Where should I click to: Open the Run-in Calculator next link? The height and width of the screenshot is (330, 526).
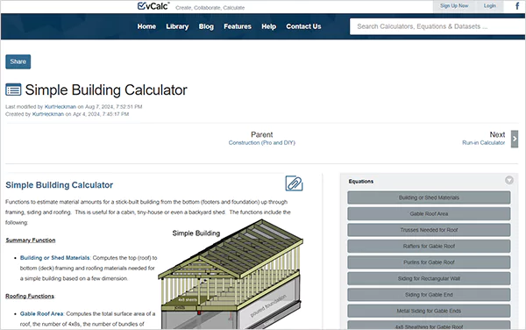[x=483, y=143]
